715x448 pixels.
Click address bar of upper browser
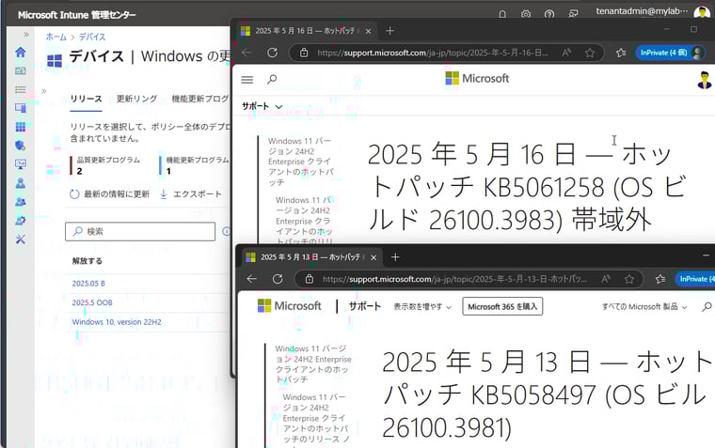point(432,53)
